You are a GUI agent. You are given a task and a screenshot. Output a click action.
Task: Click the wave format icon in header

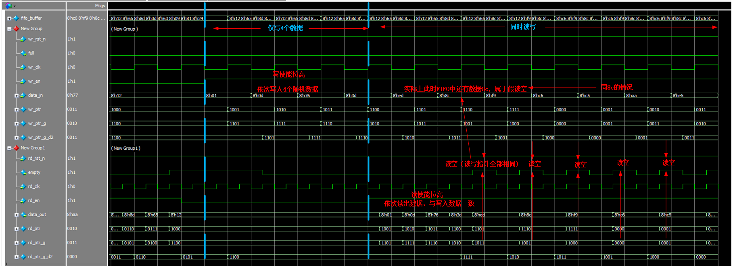click(x=8, y=6)
